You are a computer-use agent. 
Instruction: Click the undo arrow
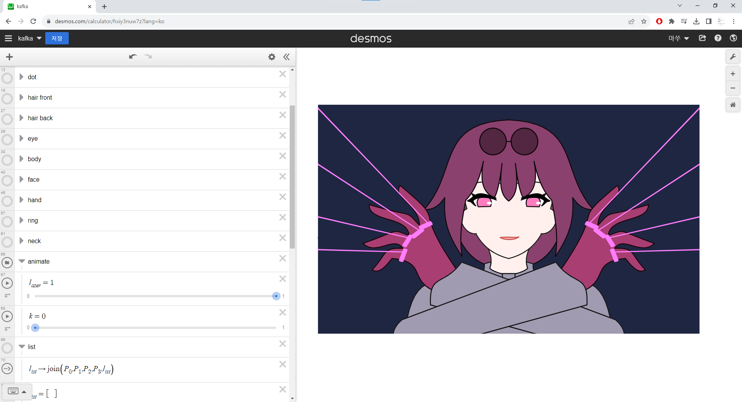[x=133, y=57]
